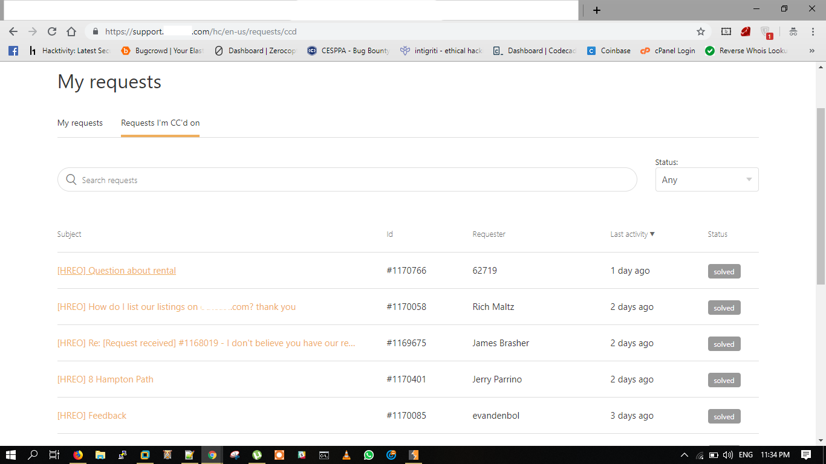Image resolution: width=826 pixels, height=464 pixels.
Task: Bookmark this page with the star icon
Action: point(701,31)
